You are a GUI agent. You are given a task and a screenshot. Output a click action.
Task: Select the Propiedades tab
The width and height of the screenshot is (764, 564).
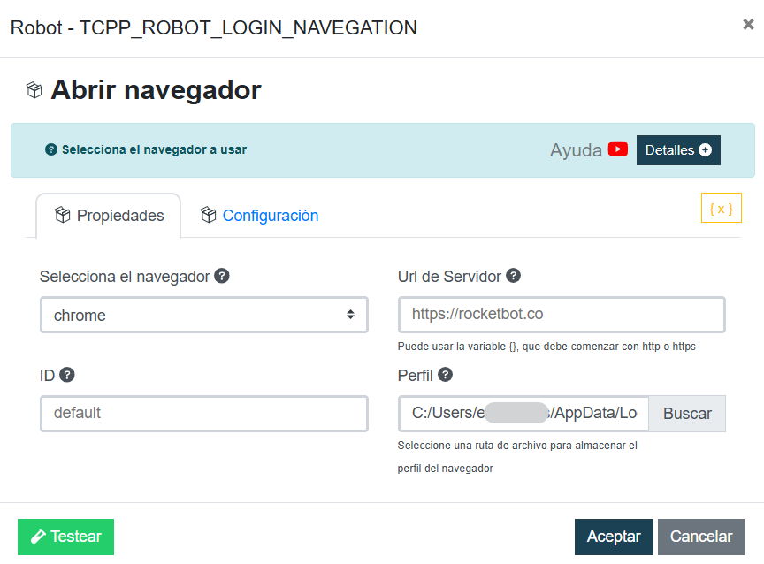(x=109, y=216)
